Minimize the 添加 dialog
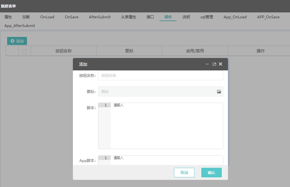Viewport: 290px width, 187px height. (207, 64)
